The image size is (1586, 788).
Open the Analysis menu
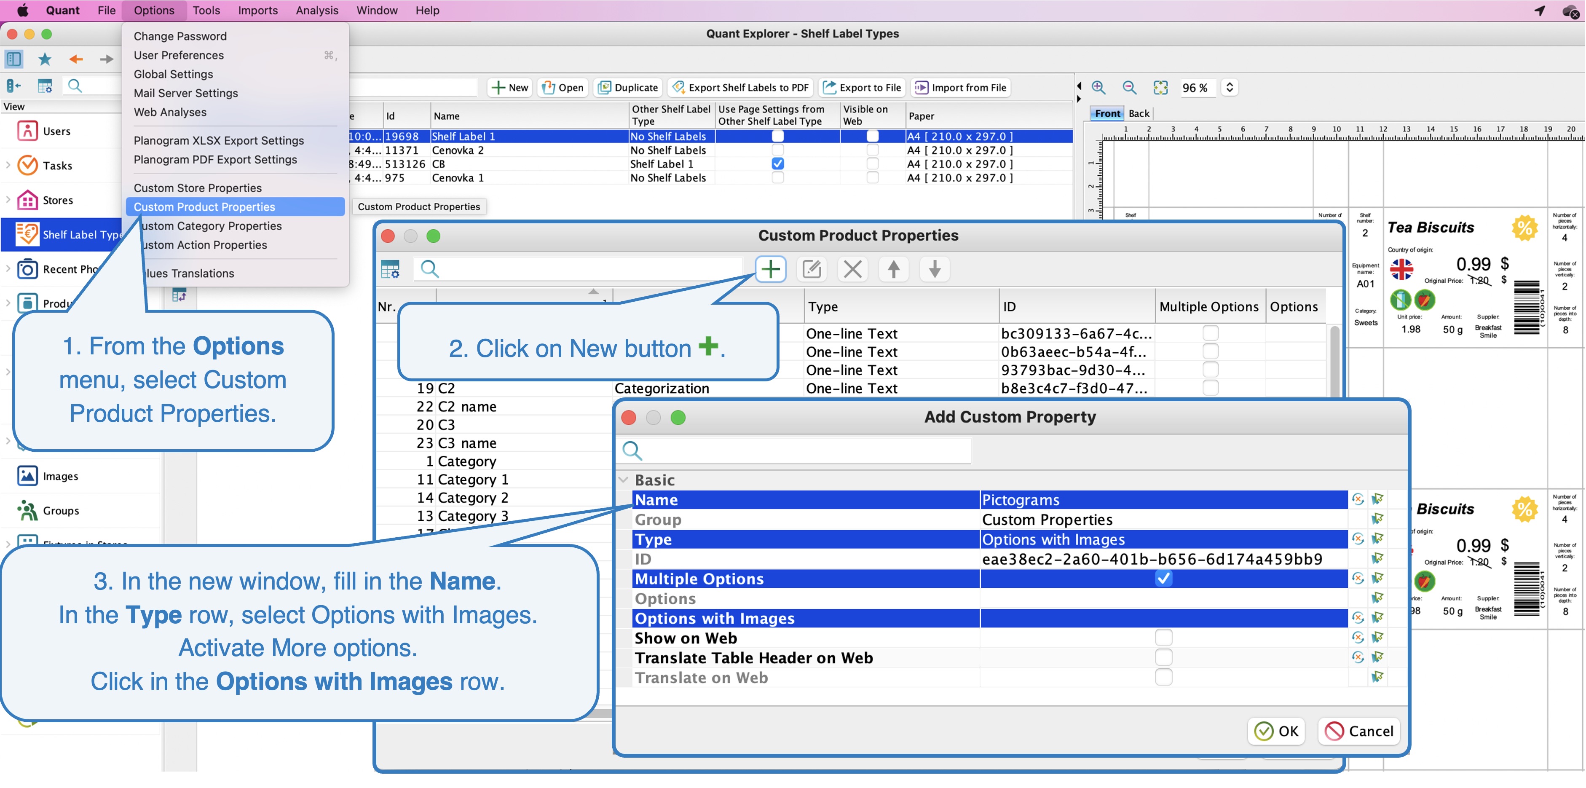point(316,11)
